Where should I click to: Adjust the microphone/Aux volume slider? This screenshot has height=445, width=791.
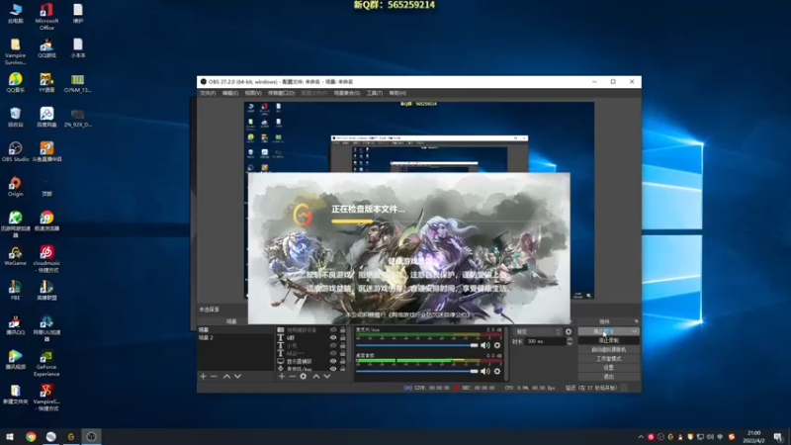(417, 345)
